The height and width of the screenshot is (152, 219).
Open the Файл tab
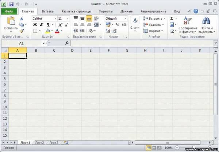click(9, 11)
